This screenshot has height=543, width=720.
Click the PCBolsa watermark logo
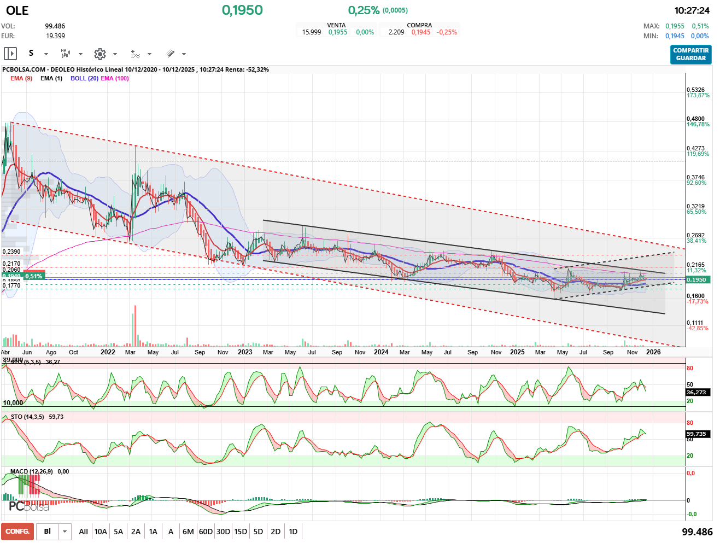point(29,506)
